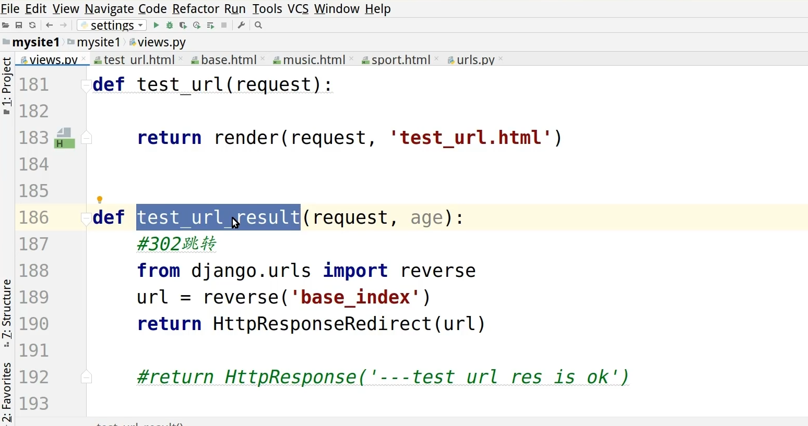Run with coverage shield icon
808x426 pixels.
[183, 25]
